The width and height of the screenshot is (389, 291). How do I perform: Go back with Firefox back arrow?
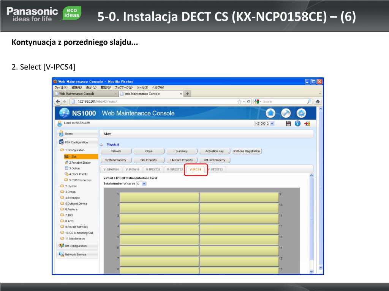pyautogui.click(x=58, y=102)
